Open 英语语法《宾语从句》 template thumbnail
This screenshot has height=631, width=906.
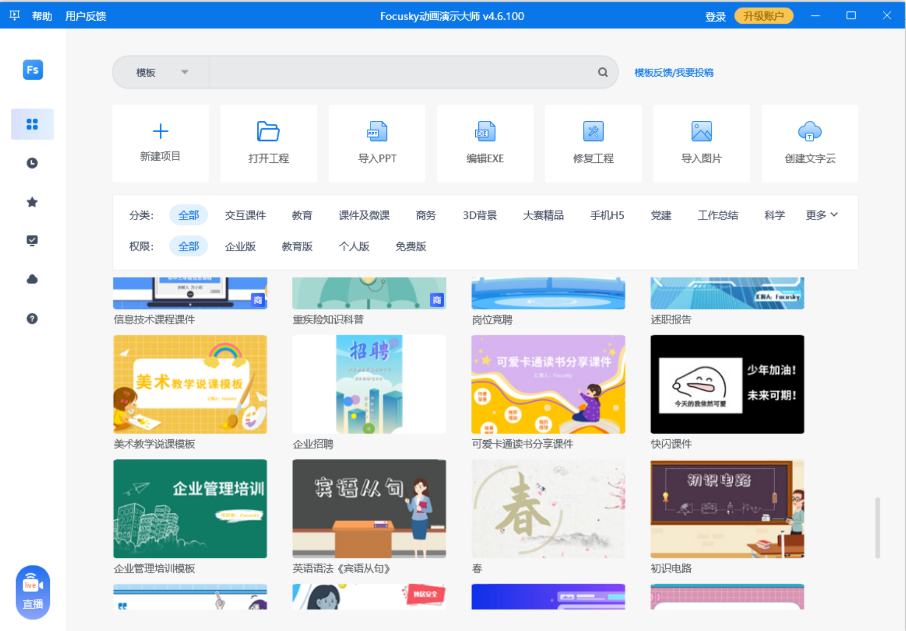coord(369,509)
